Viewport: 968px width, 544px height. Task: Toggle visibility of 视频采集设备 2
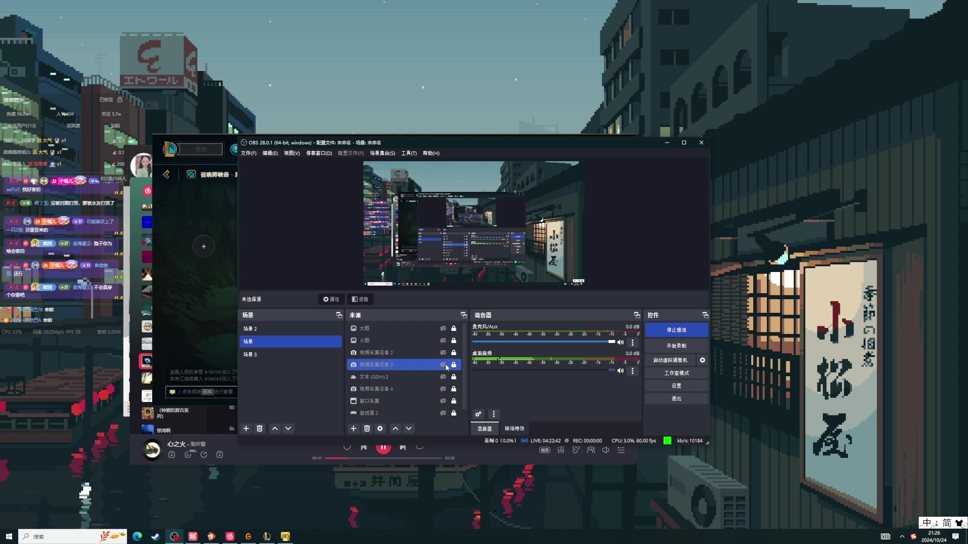443,353
